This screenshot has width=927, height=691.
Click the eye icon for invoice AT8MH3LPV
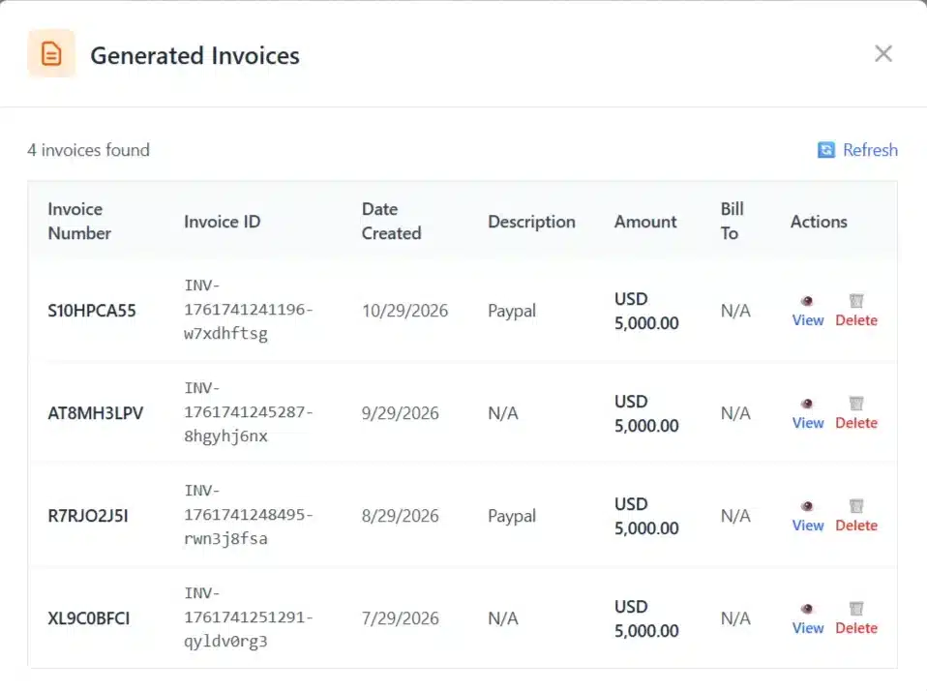pos(807,405)
